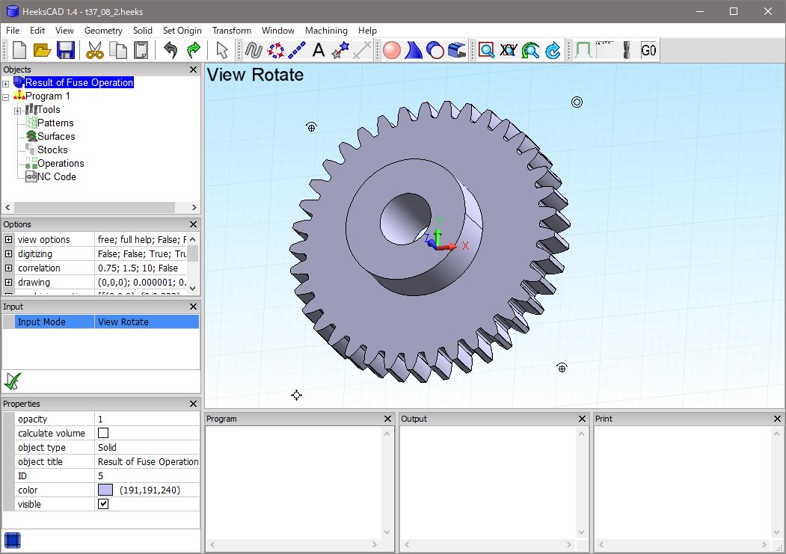Close the Output panel

(582, 419)
